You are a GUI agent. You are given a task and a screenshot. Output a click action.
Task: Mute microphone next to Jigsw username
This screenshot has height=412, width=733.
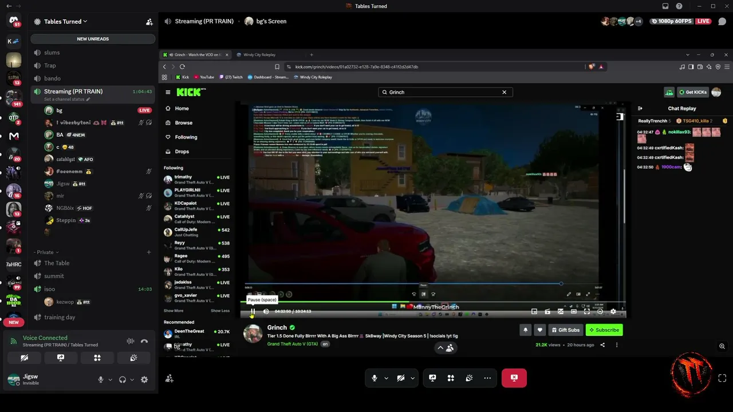tap(101, 379)
